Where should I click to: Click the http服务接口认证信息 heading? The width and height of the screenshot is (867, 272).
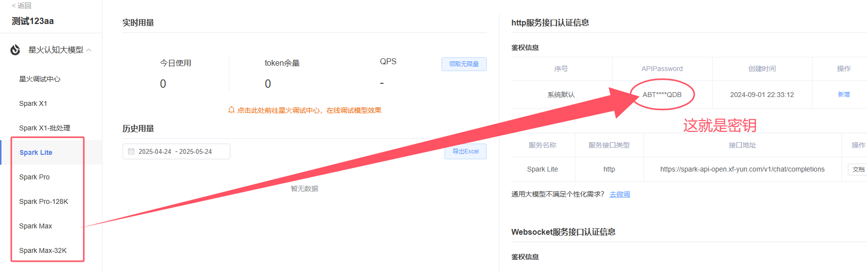550,23
